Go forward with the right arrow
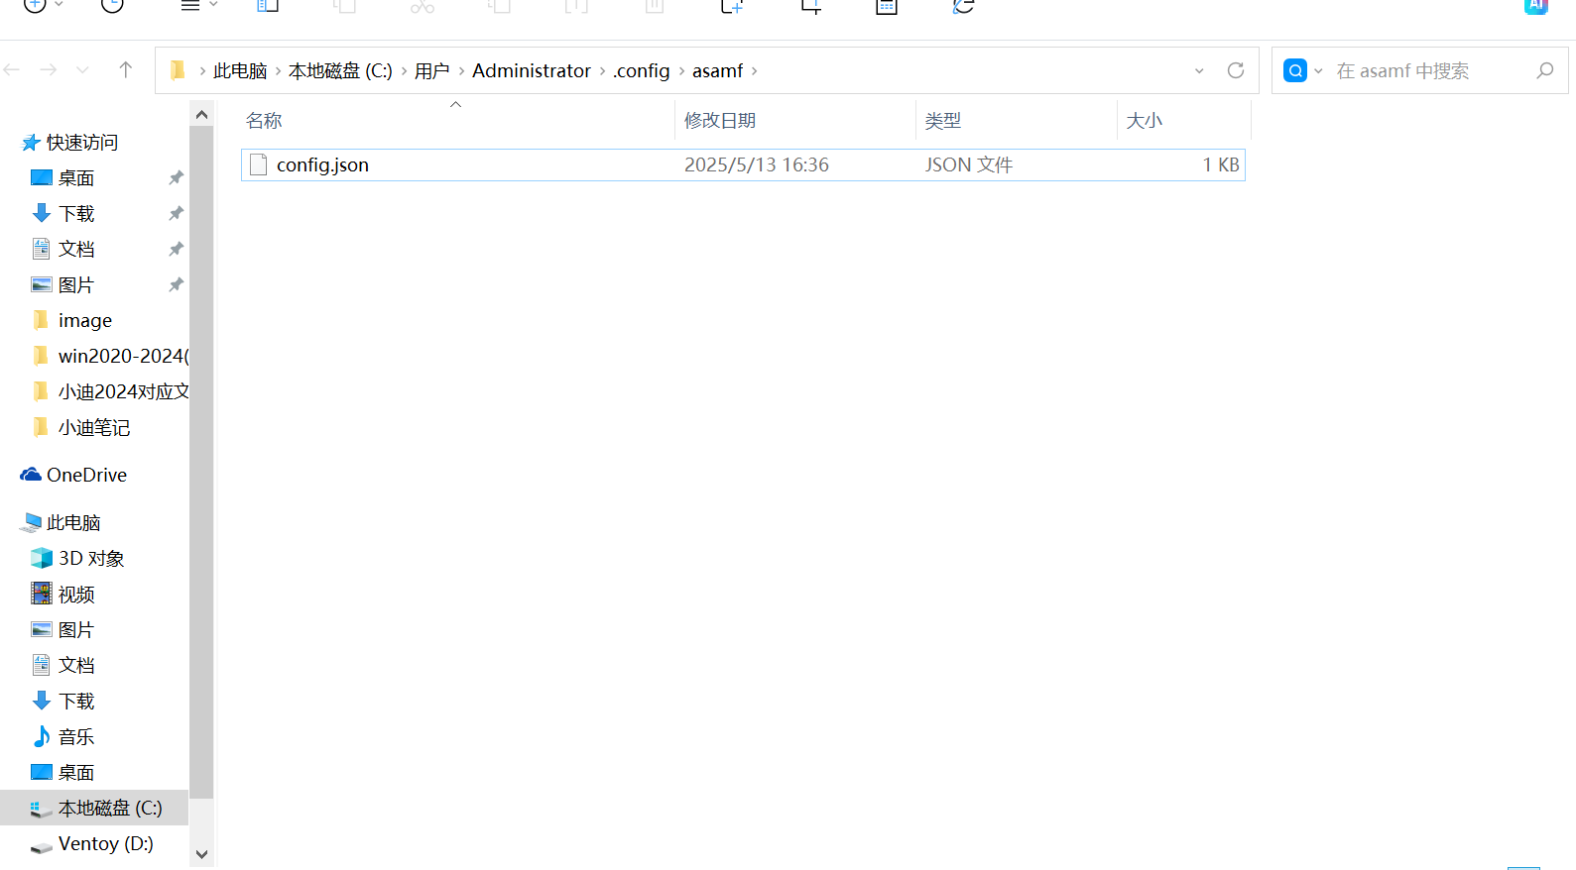The width and height of the screenshot is (1576, 870). (x=48, y=69)
